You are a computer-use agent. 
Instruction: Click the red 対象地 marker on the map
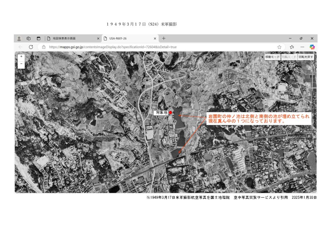click(x=171, y=112)
